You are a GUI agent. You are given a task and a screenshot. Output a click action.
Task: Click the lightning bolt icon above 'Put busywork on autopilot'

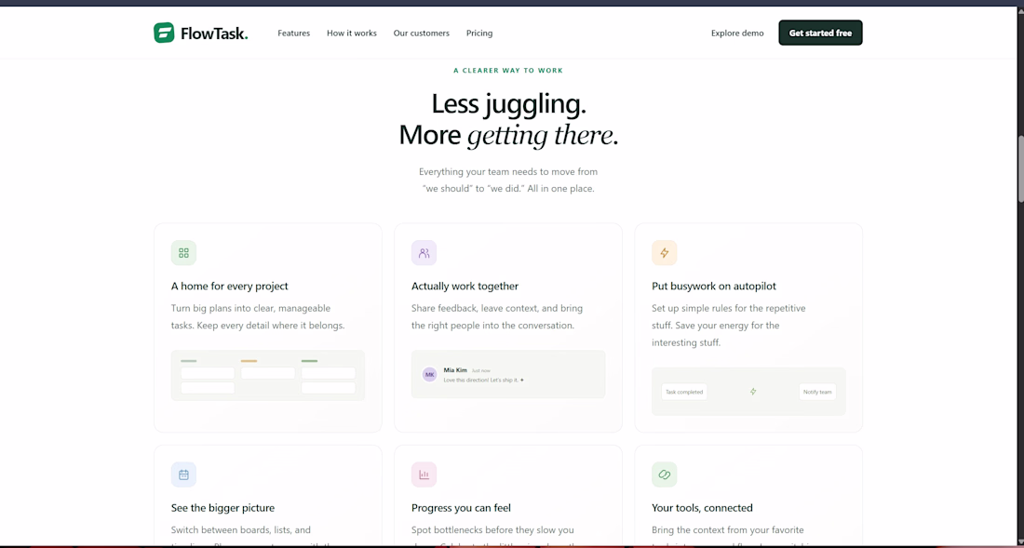coord(664,252)
